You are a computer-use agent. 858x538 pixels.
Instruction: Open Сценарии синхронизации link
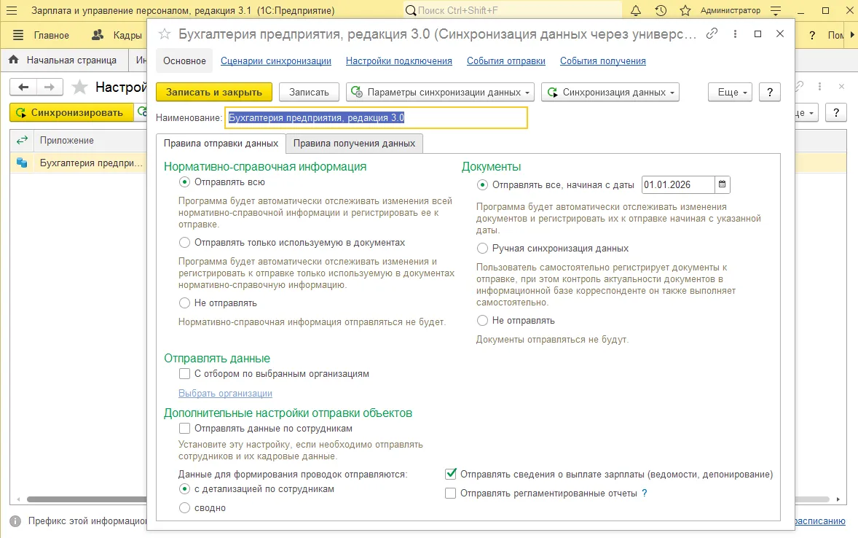click(x=276, y=61)
